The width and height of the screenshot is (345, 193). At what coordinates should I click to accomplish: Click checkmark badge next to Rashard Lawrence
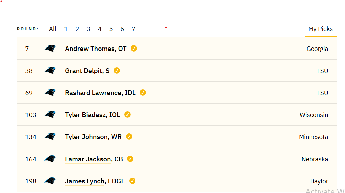[143, 93]
